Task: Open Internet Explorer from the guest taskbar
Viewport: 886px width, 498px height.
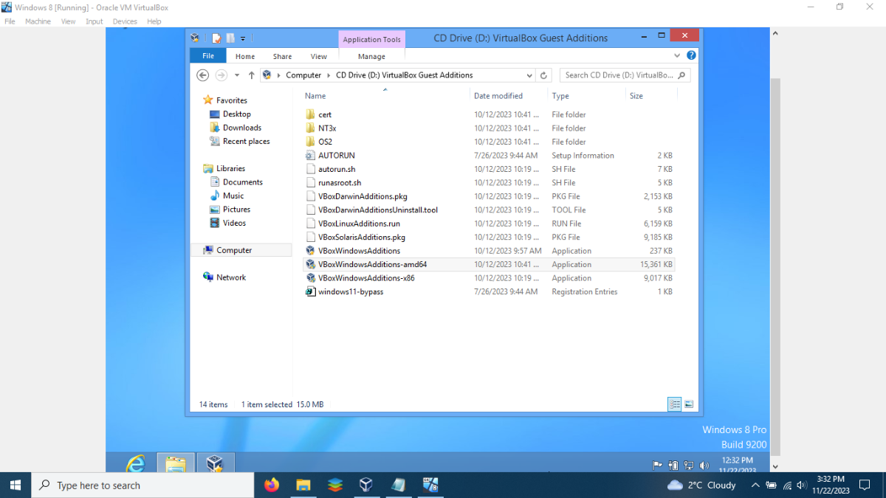Action: [136, 463]
